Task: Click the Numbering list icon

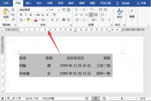Action: pyautogui.click(x=84, y=10)
